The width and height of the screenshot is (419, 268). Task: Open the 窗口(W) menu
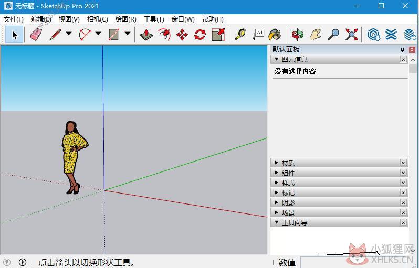[183, 19]
